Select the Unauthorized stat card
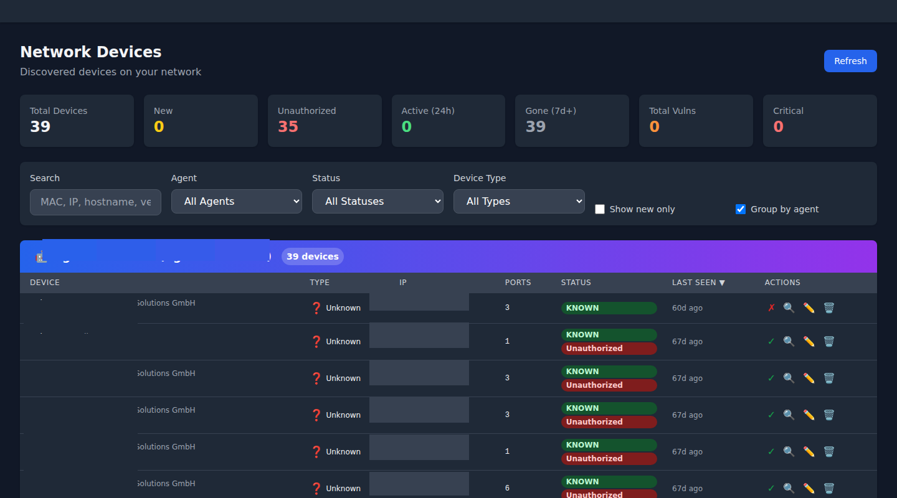The image size is (897, 498). [325, 121]
